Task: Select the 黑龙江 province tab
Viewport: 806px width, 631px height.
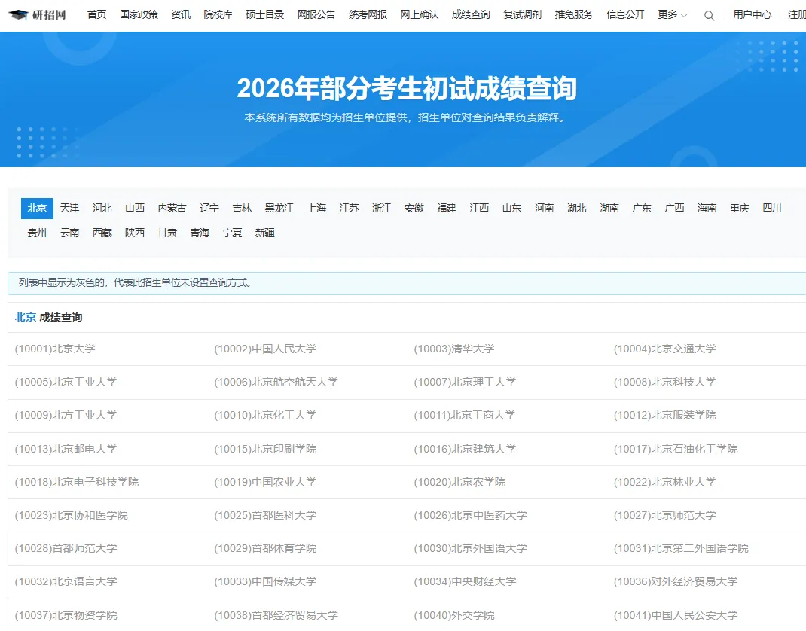Action: tap(279, 208)
